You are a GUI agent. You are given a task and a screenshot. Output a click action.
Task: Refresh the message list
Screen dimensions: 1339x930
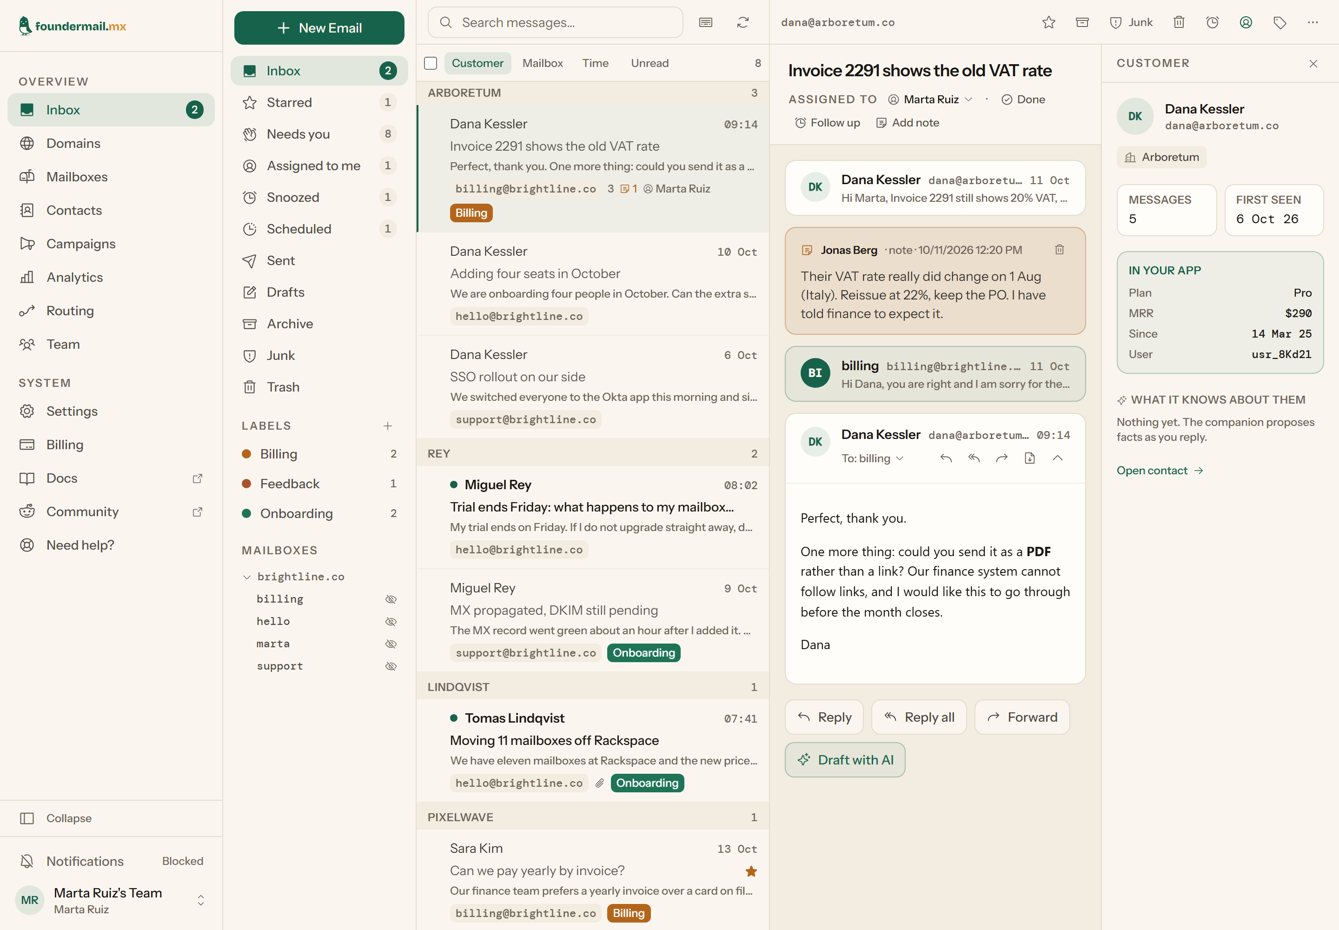742,22
